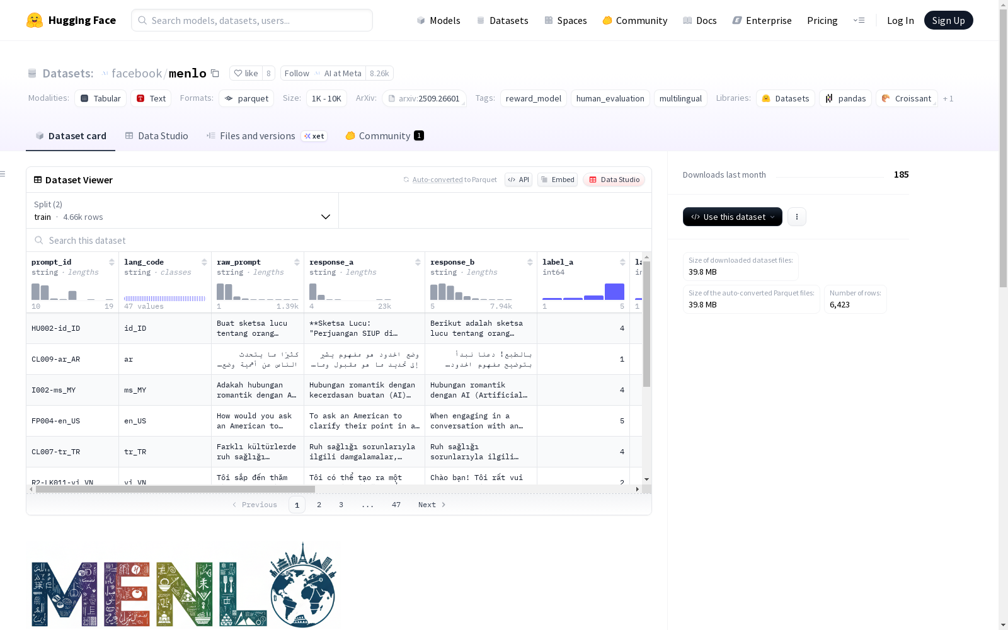Go to page 2 of the dataset
Screen dimensions: 1008x630
[x=319, y=505]
